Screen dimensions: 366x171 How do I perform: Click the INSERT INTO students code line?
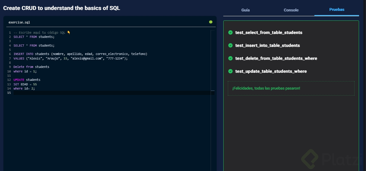click(x=80, y=54)
